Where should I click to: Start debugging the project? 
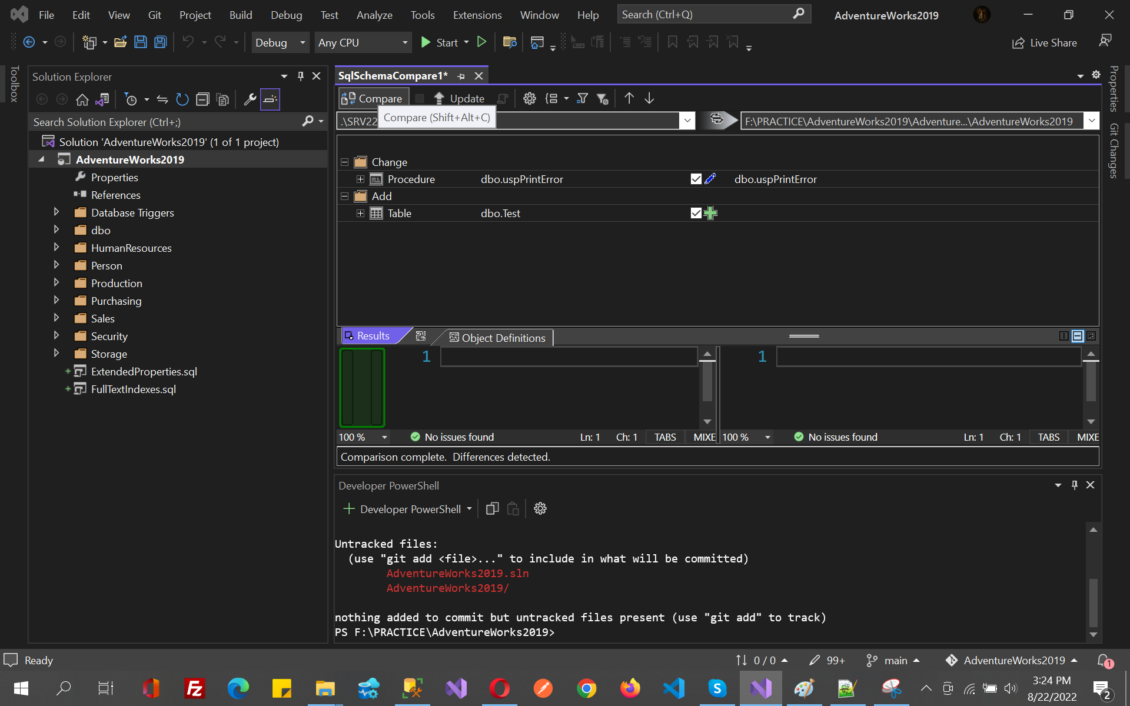pyautogui.click(x=443, y=42)
